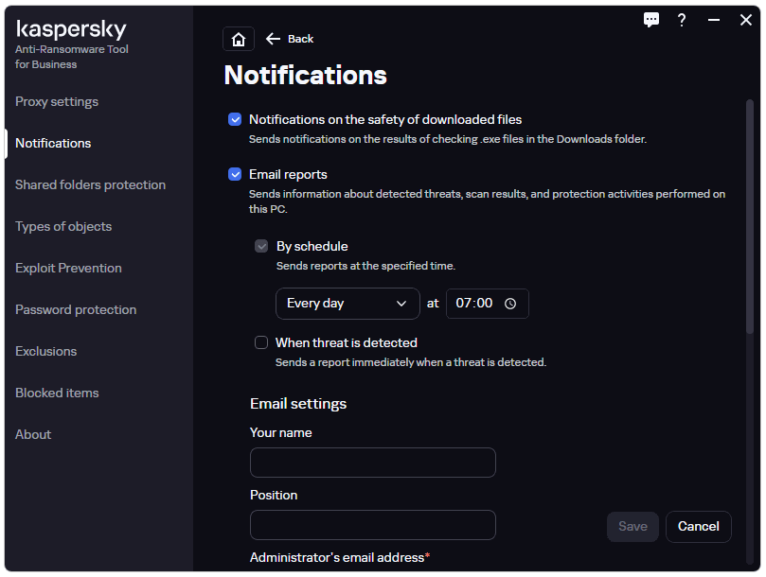766x577 pixels.
Task: Click the vertical scrollbar on the right
Action: pos(749,217)
